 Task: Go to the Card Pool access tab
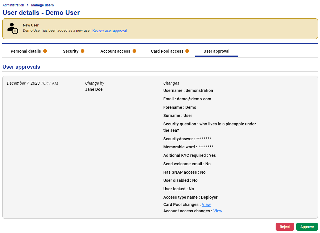tap(167, 51)
